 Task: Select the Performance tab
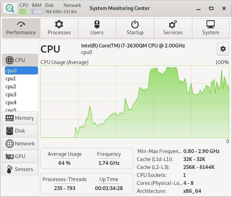[21, 28]
